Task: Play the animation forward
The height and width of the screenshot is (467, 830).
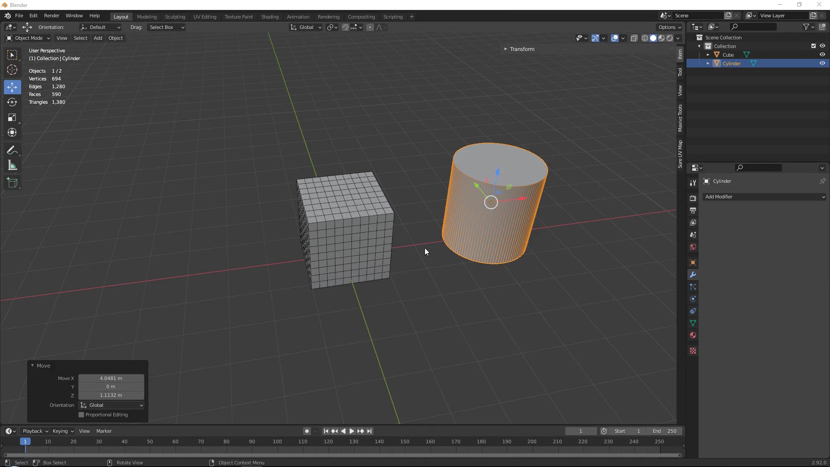Action: (352, 432)
